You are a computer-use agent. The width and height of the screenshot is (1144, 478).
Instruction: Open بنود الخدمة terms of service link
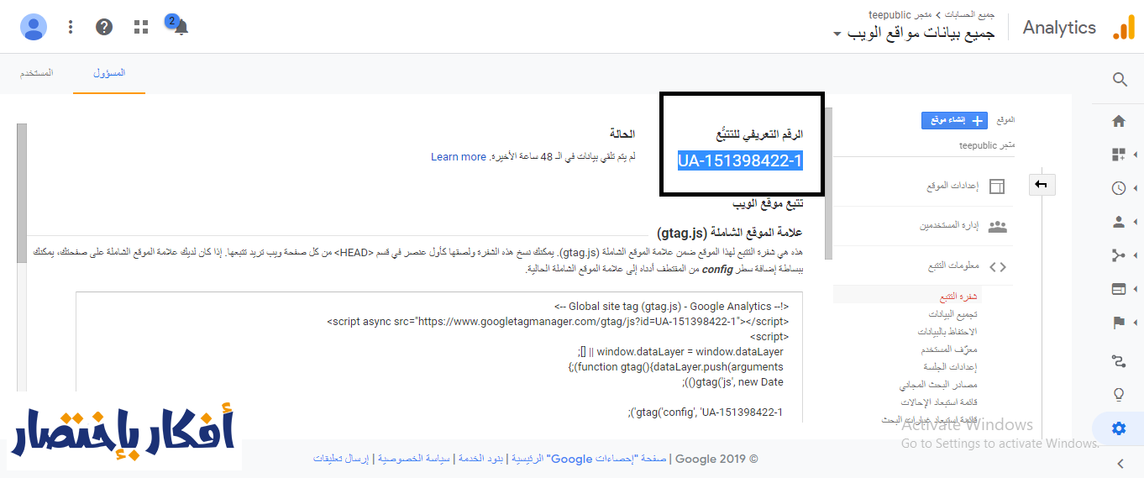[480, 459]
